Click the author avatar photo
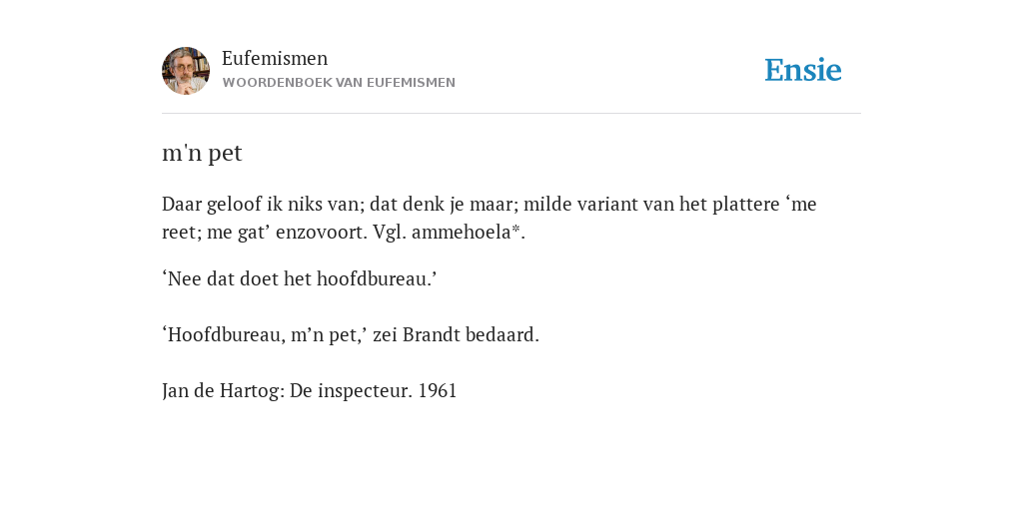 tap(186, 71)
